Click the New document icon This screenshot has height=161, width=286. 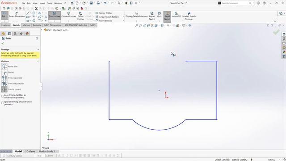click(x=77, y=3)
